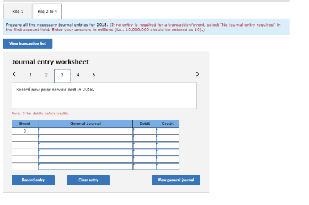Image resolution: width=309 pixels, height=205 pixels.
Task: Go to previous entry with left chevron
Action: pyautogui.click(x=14, y=74)
